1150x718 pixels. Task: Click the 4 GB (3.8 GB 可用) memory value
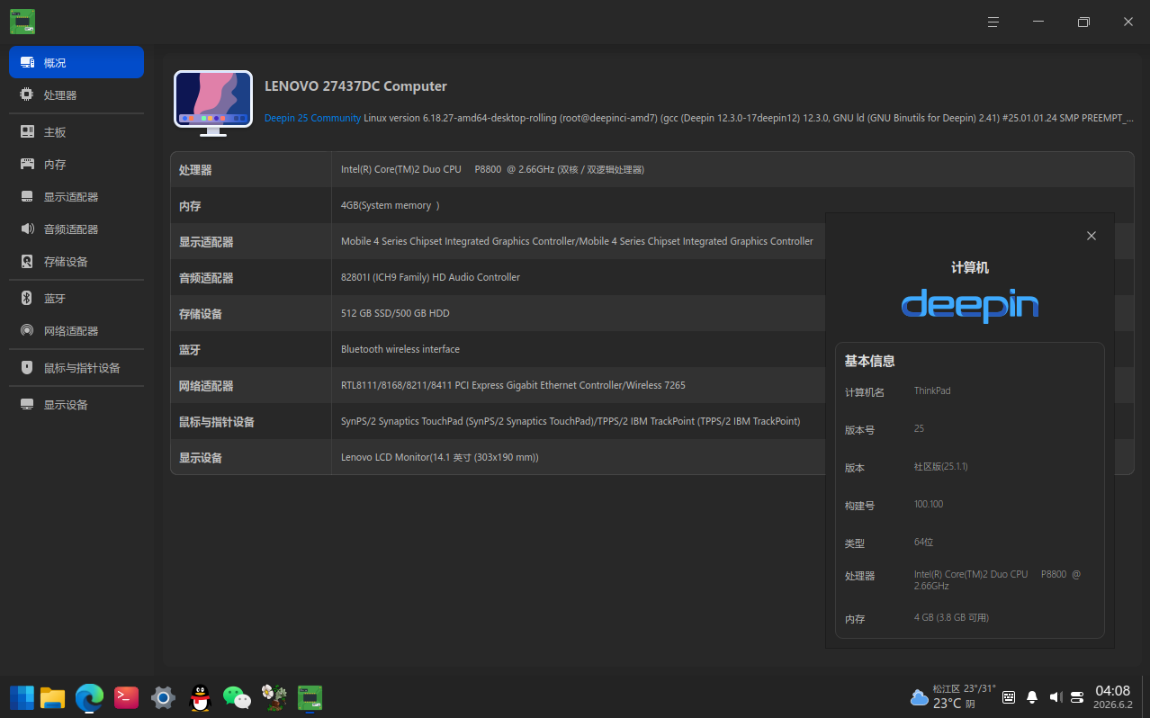(951, 617)
